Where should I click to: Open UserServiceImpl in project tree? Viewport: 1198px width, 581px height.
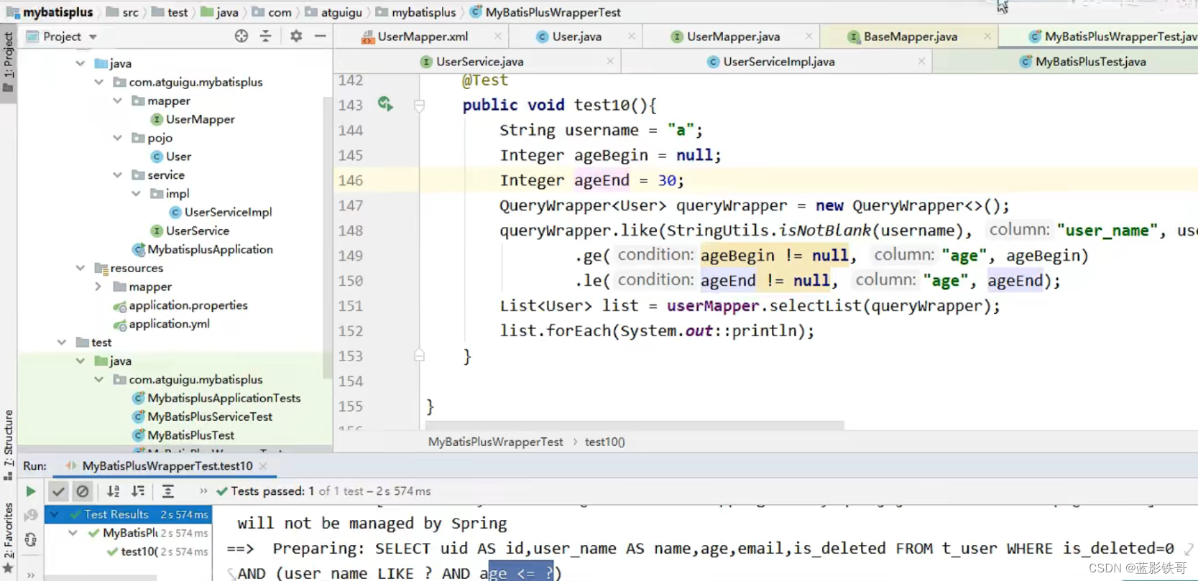(220, 213)
